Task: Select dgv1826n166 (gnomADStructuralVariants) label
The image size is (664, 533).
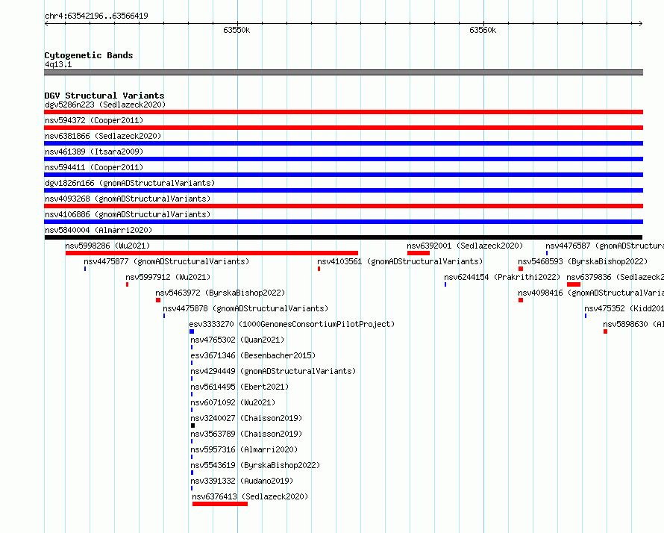Action: click(x=130, y=183)
